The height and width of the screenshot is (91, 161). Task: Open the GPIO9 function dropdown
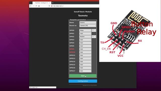pos(85,49)
